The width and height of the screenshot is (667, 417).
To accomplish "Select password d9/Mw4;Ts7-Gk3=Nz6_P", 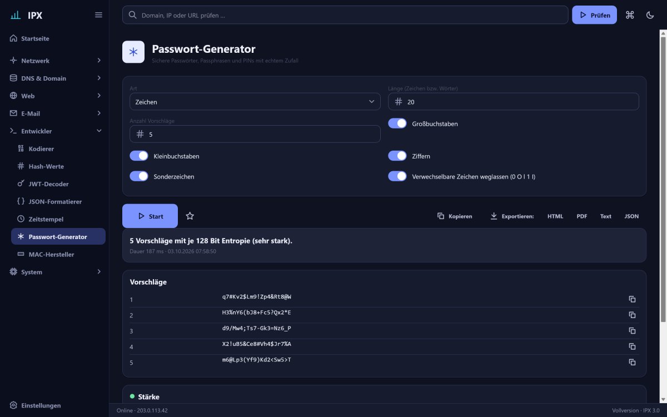I will coord(257,329).
